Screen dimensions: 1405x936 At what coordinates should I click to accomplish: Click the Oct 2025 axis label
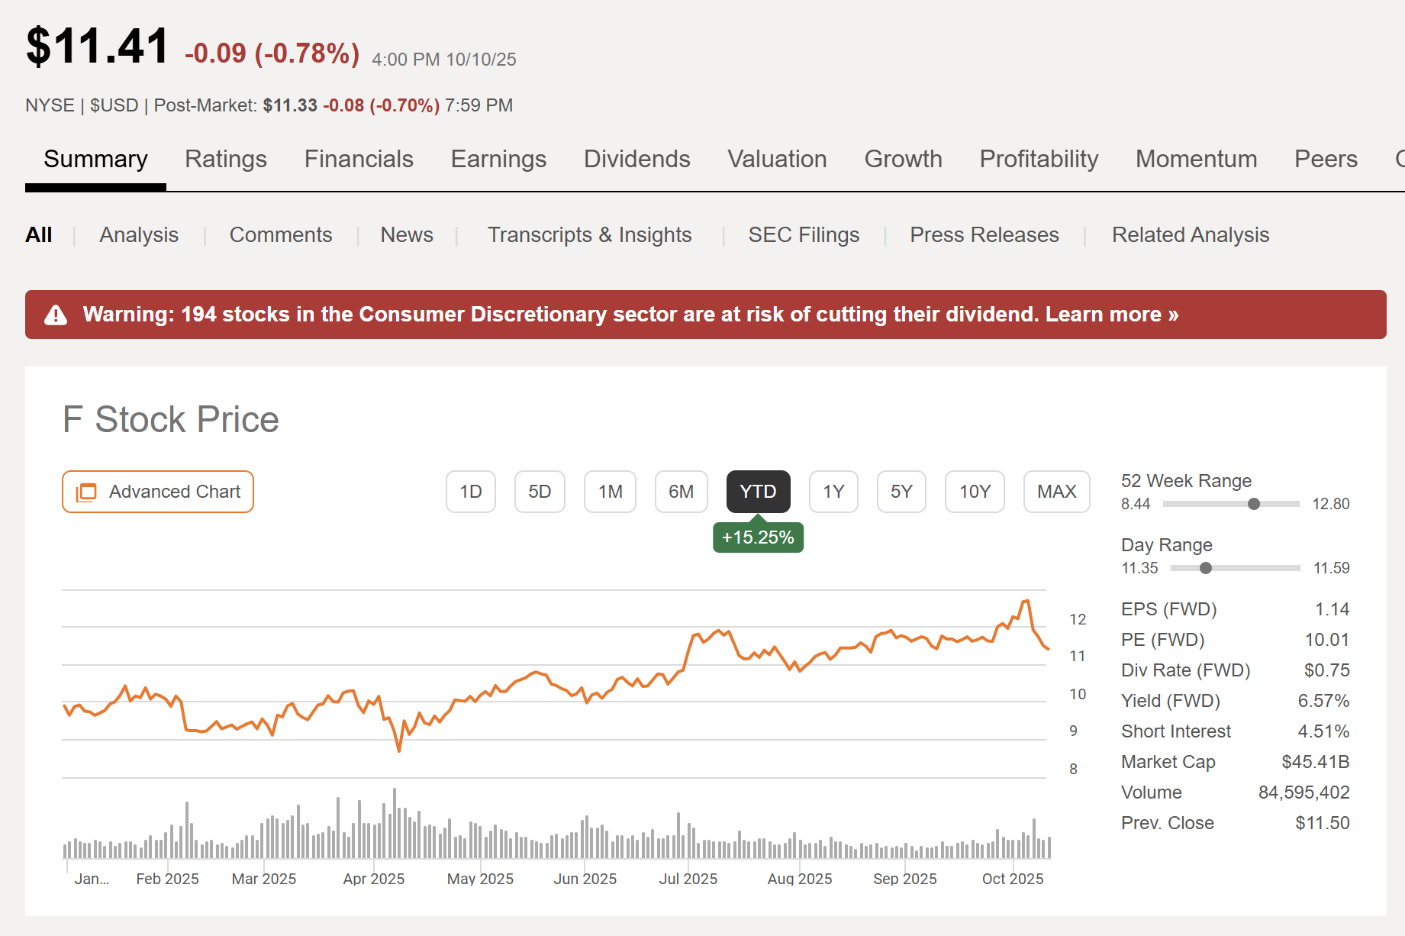pos(1012,879)
